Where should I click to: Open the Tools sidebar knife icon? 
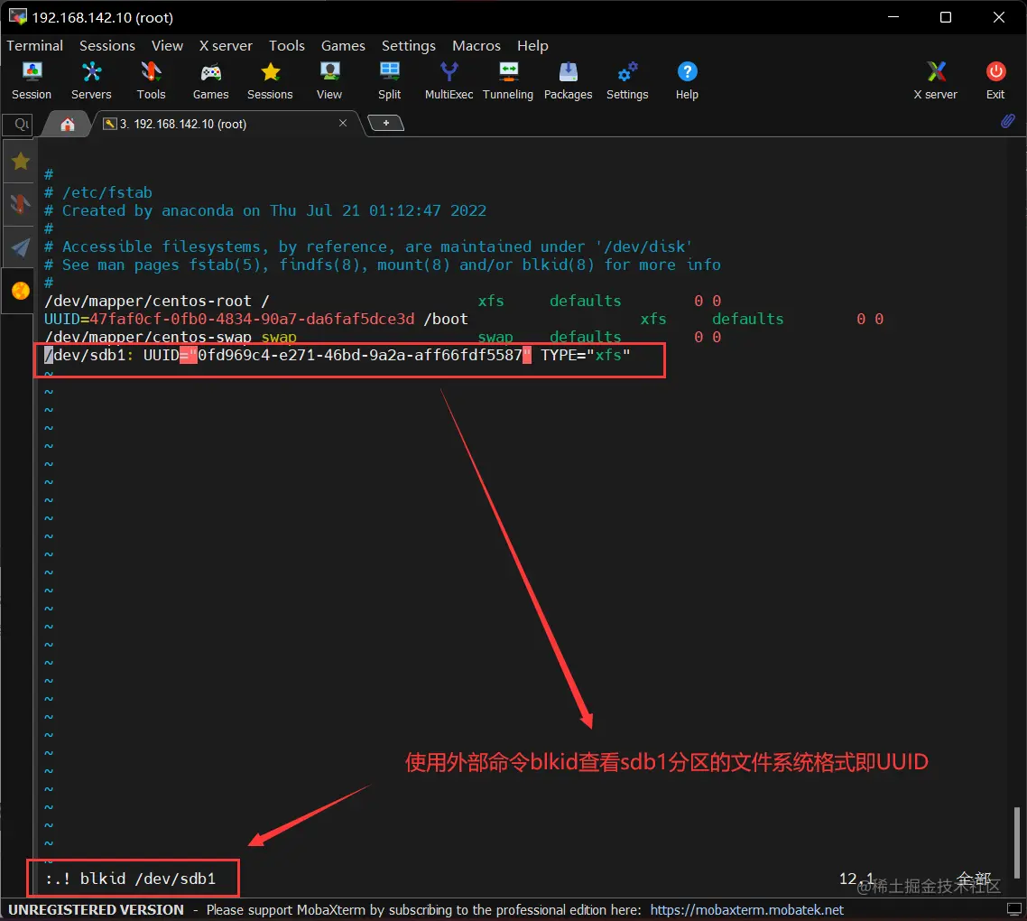[20, 205]
